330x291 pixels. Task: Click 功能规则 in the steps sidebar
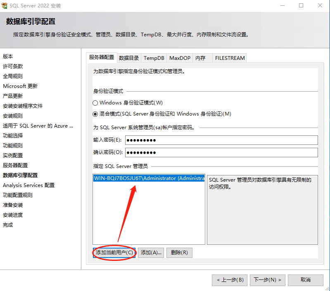click(x=13, y=145)
